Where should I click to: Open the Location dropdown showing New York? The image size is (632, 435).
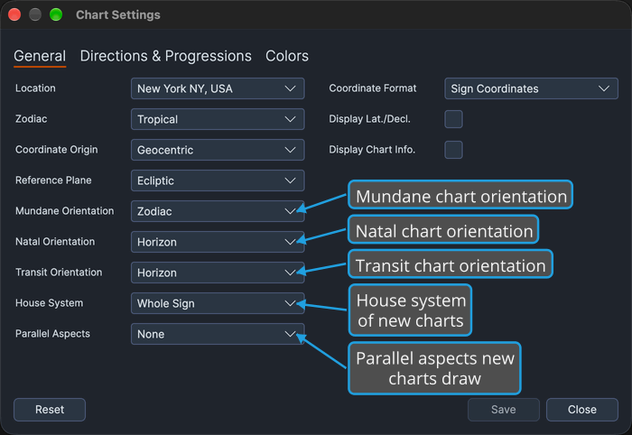point(218,88)
